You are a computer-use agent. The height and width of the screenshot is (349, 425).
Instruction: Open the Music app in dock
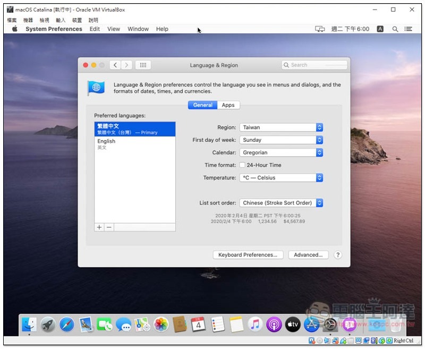coord(255,325)
